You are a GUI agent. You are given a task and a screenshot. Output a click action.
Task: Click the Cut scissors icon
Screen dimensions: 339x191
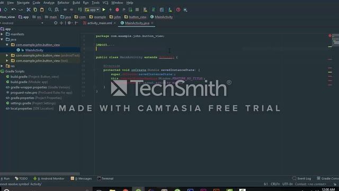click(x=28, y=10)
